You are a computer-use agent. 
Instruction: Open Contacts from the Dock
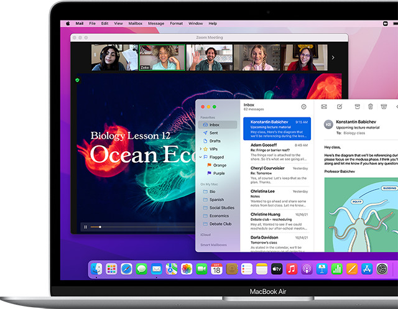point(231,269)
